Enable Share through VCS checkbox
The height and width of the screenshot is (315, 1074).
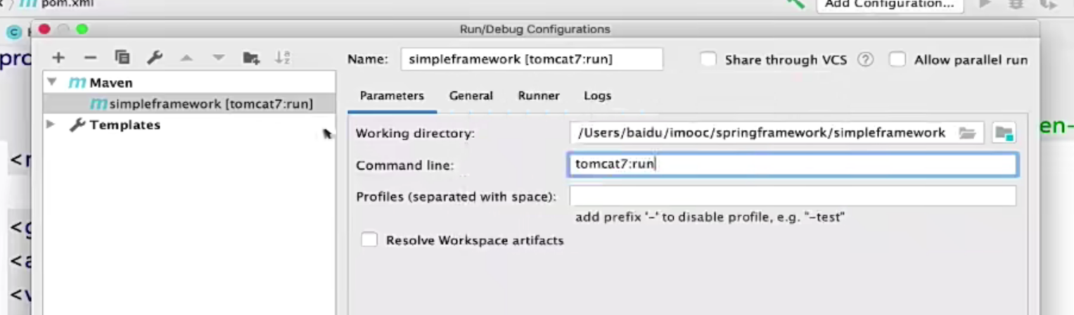708,60
